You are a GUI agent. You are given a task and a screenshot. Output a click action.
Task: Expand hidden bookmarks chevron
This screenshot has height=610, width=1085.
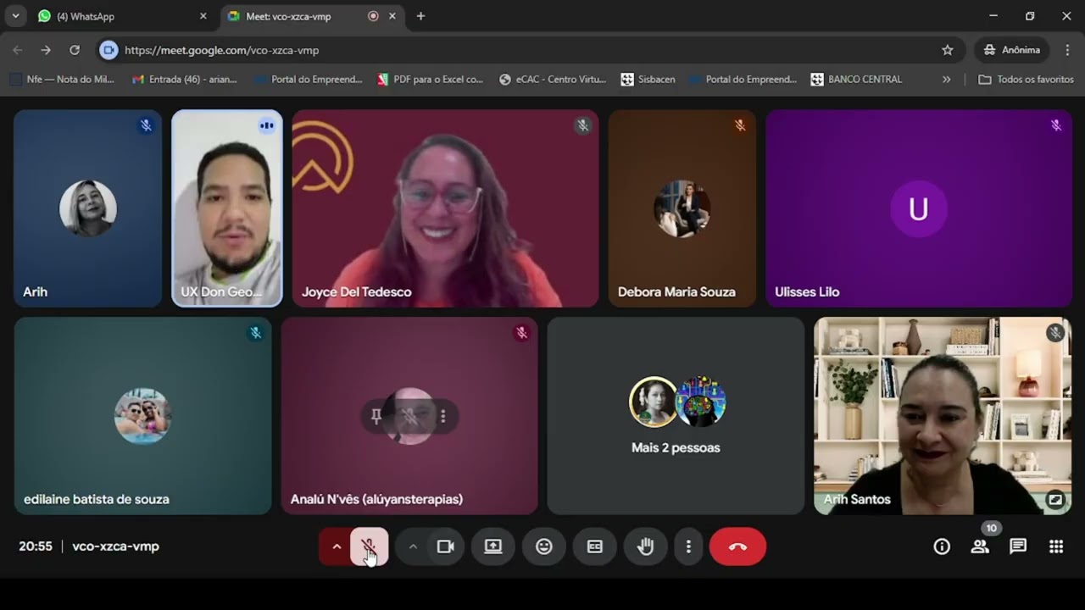point(946,79)
